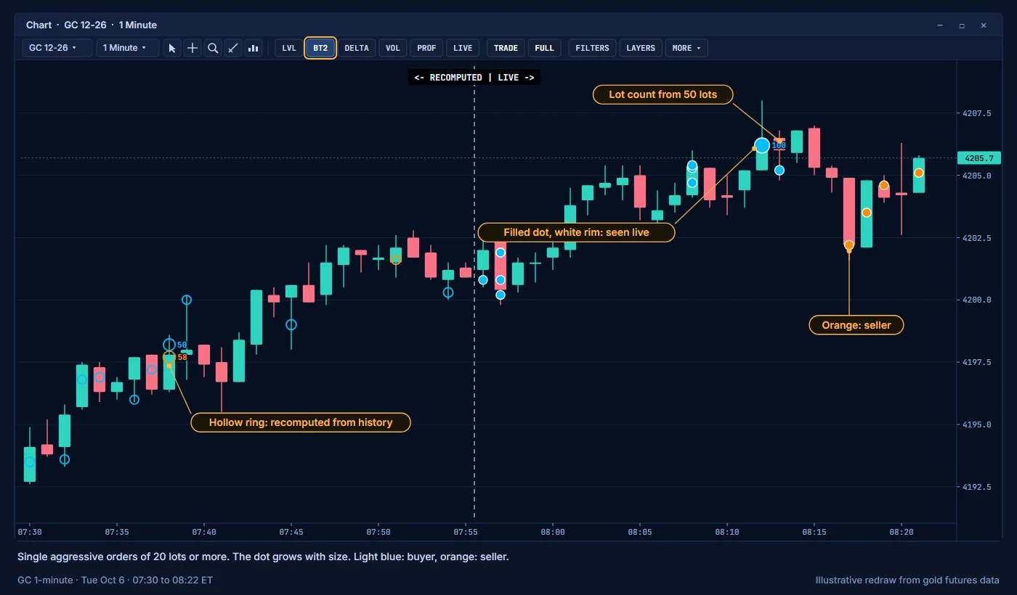
Task: Open the LAYERS panel
Action: click(x=641, y=48)
